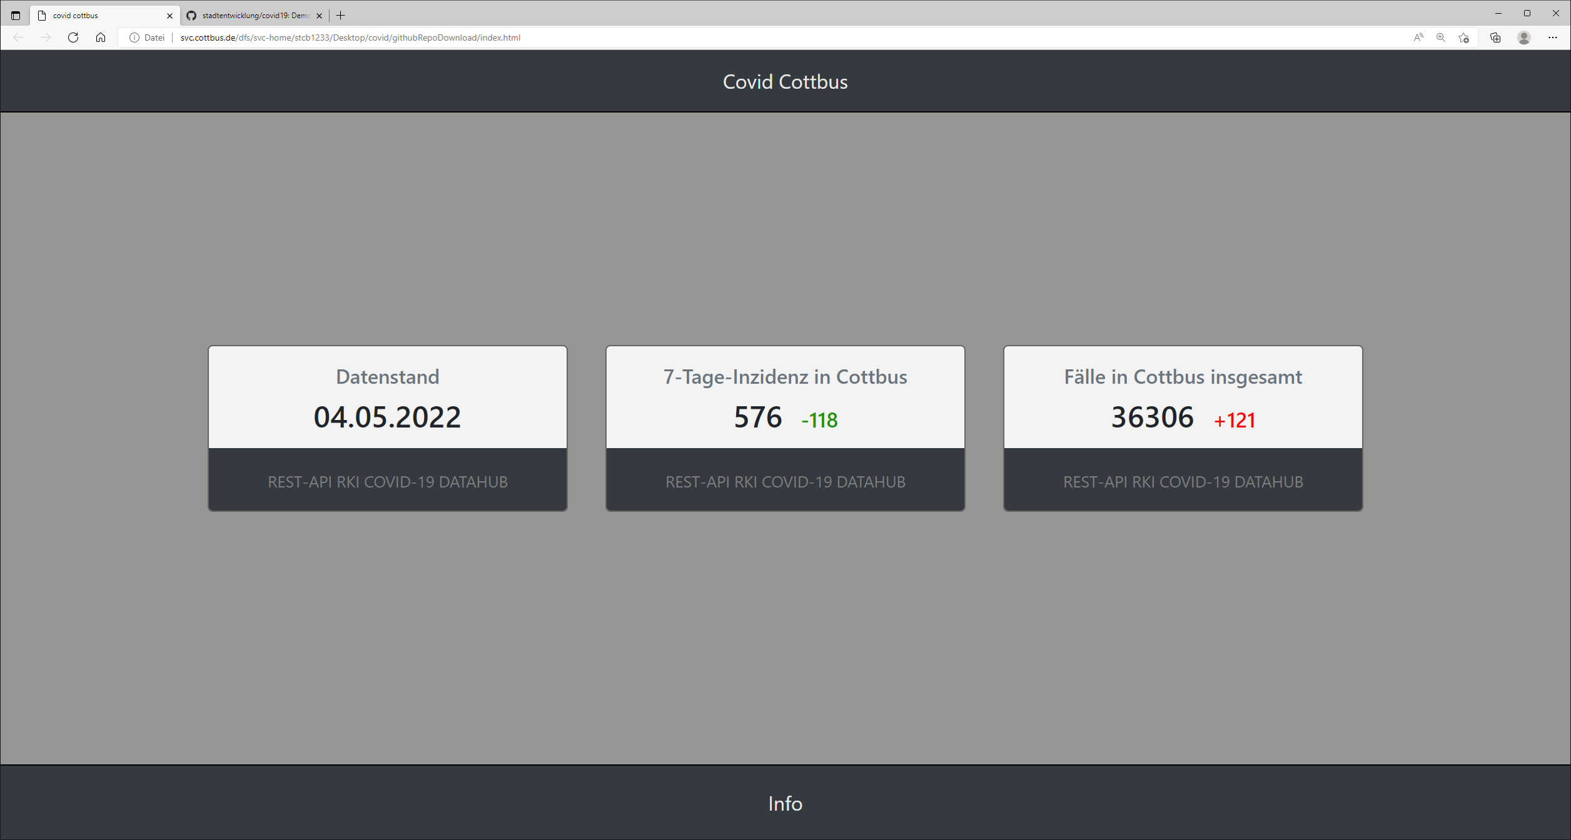
Task: Open the tab actions menu icon
Action: (x=16, y=16)
